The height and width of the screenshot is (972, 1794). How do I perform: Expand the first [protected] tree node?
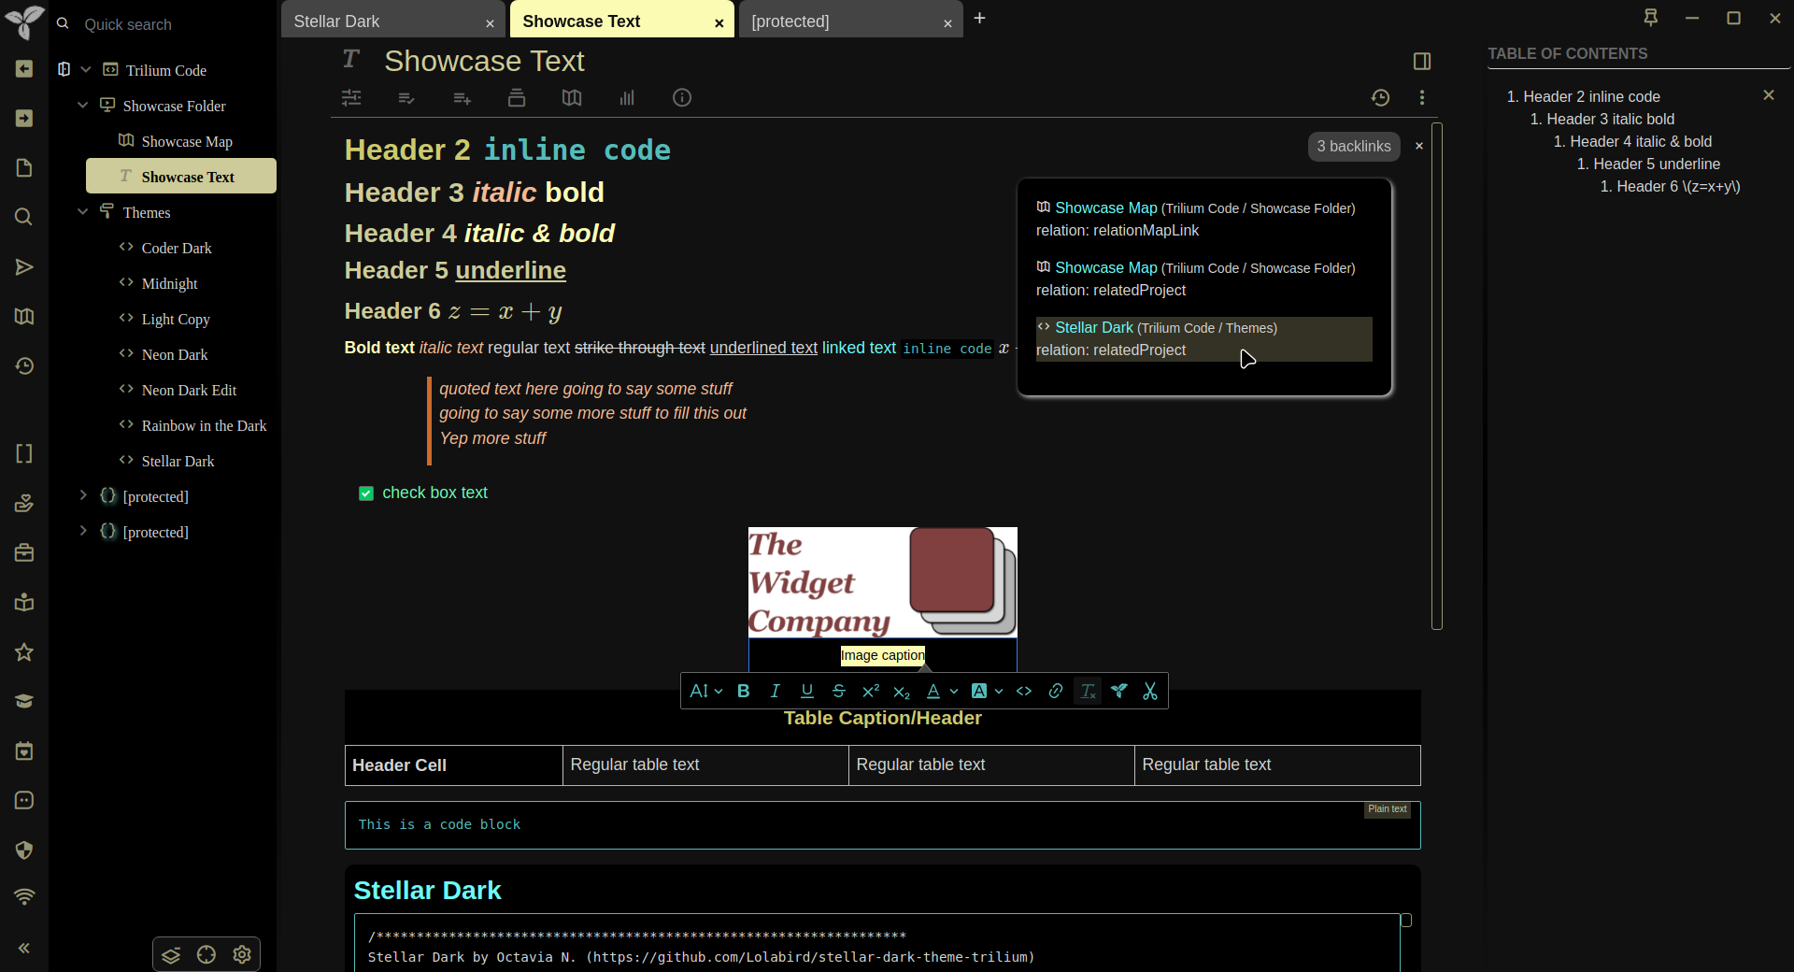click(83, 496)
